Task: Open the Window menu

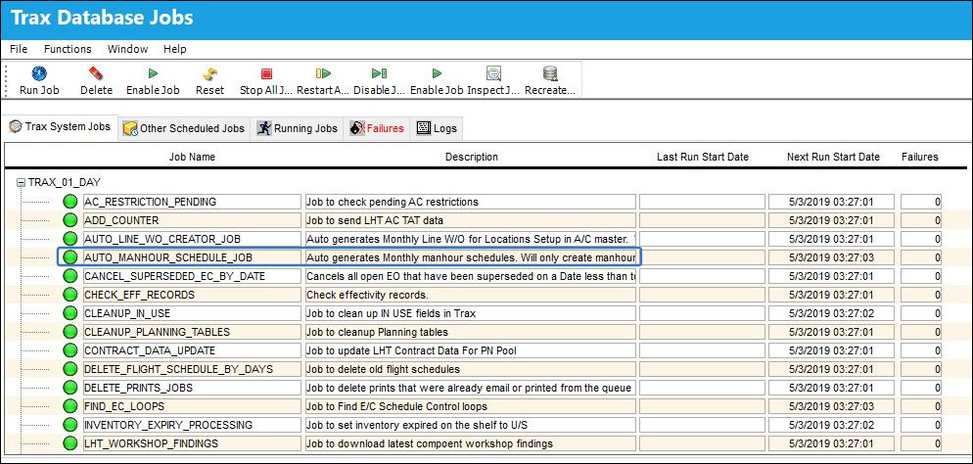Action: (x=128, y=49)
